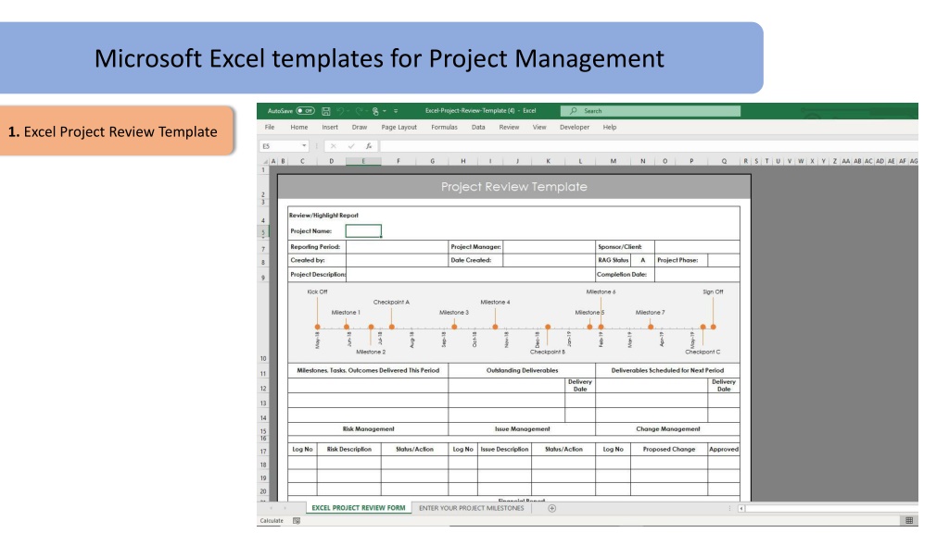Expand the Name Box dropdown arrow
949x533 pixels.
click(304, 146)
